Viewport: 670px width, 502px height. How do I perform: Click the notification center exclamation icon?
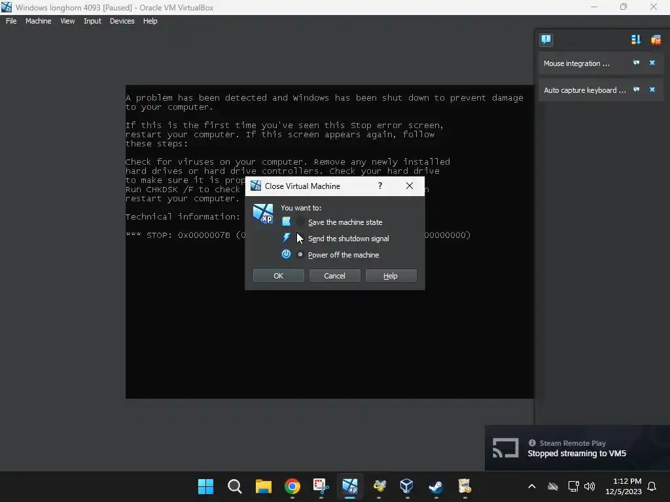point(546,40)
